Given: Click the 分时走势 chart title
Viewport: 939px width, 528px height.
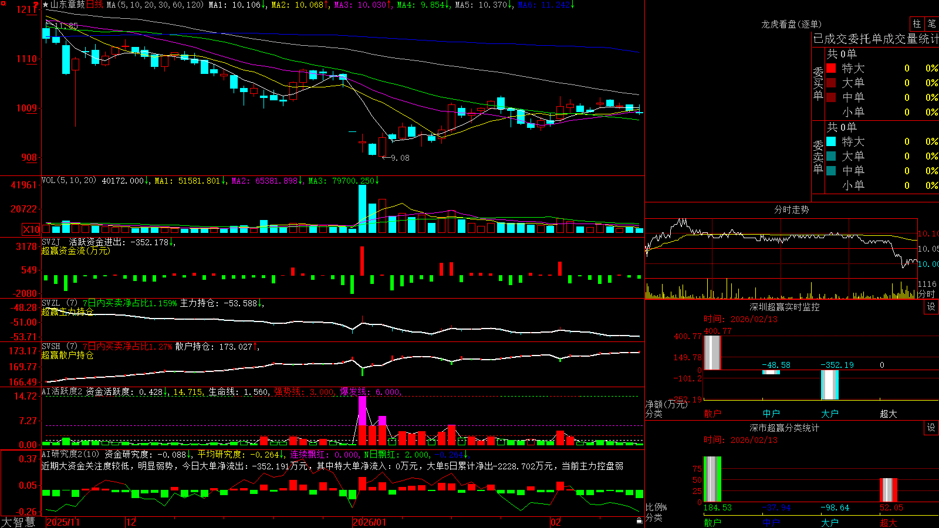Looking at the screenshot, I should (x=791, y=209).
